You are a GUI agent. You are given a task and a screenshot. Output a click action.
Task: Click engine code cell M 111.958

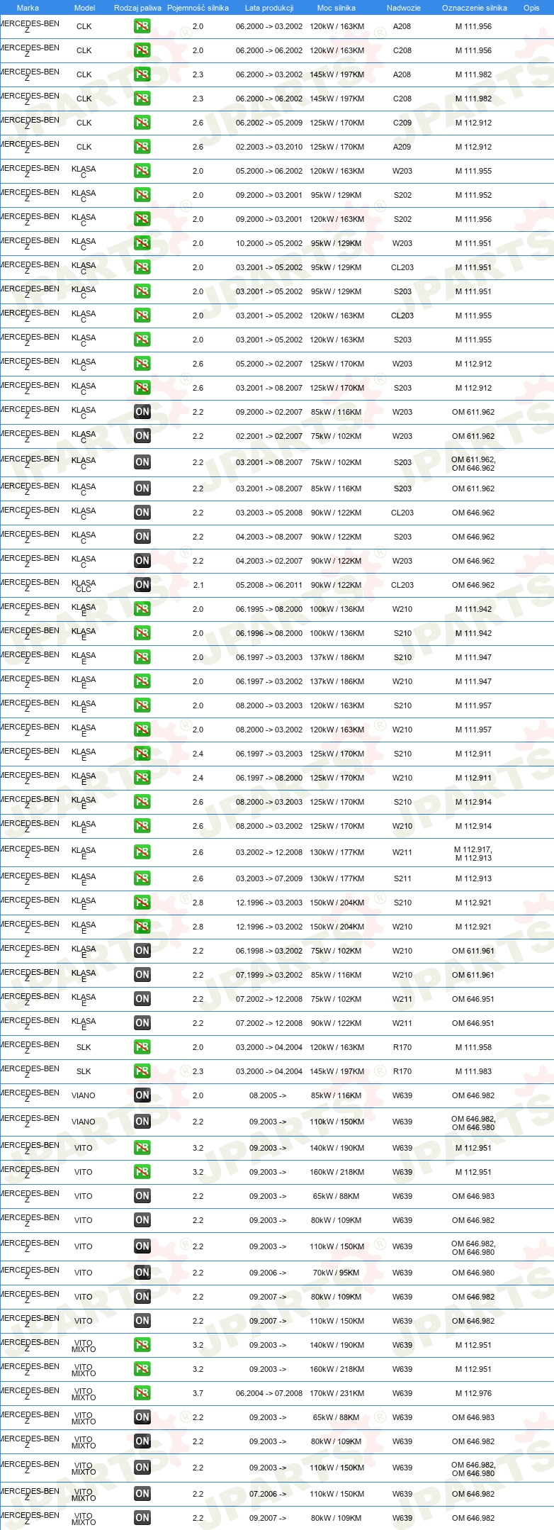tap(473, 1047)
